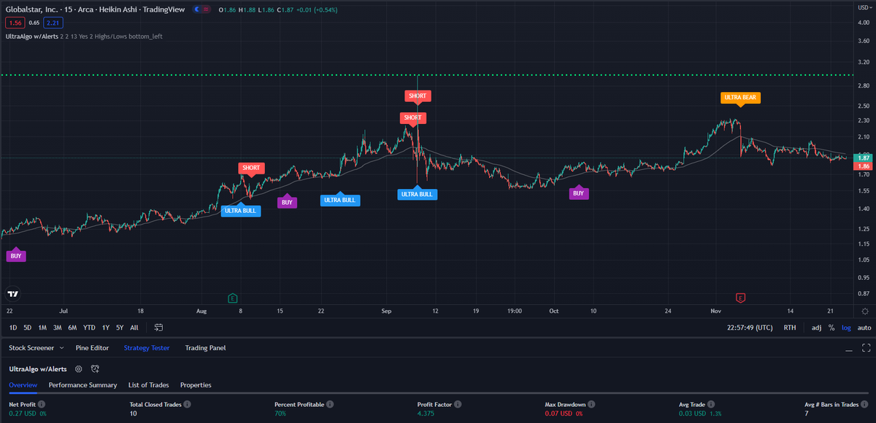
Task: Click the green earnings E marker in August
Action: [232, 298]
